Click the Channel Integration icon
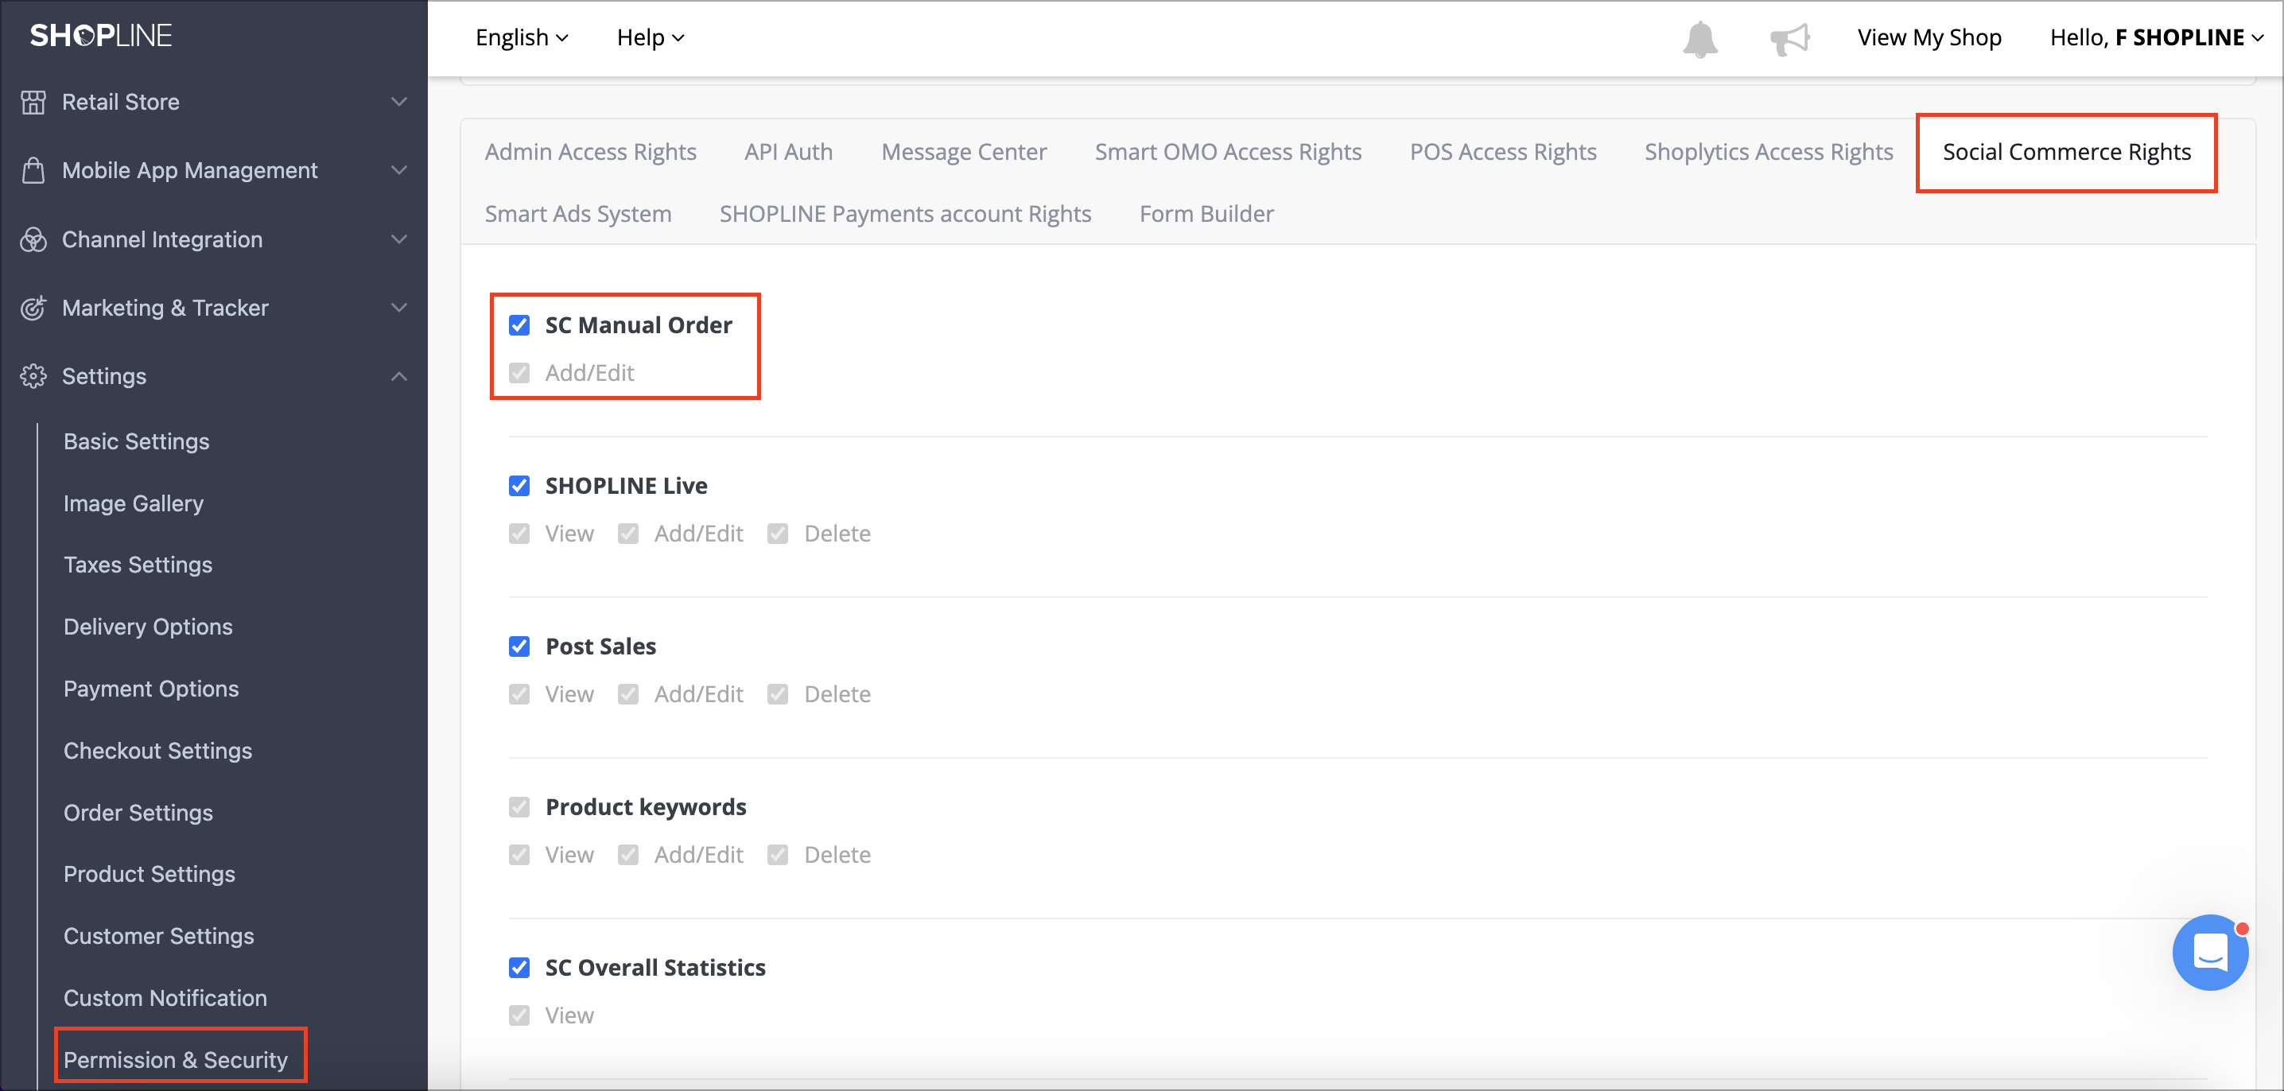This screenshot has height=1091, width=2284. [x=33, y=239]
